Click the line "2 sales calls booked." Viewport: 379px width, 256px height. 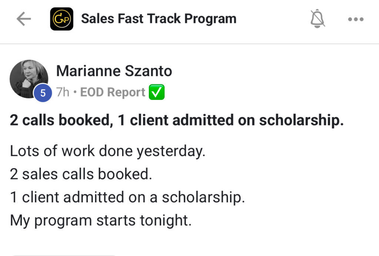point(81,174)
